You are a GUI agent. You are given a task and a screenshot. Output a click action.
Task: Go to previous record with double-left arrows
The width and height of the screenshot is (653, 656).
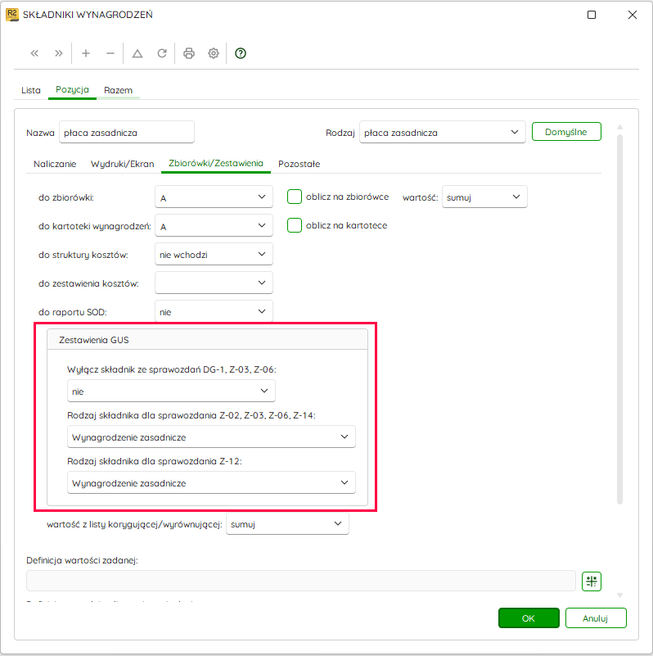click(x=34, y=53)
